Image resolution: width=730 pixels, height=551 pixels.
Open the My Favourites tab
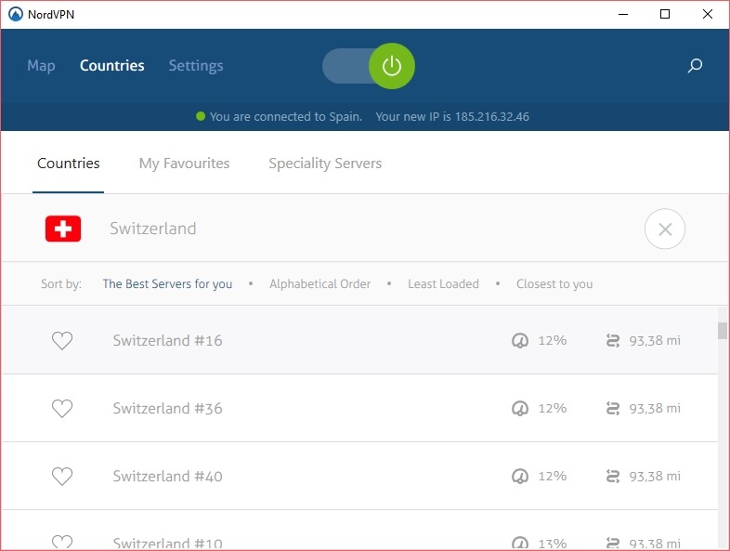click(185, 164)
